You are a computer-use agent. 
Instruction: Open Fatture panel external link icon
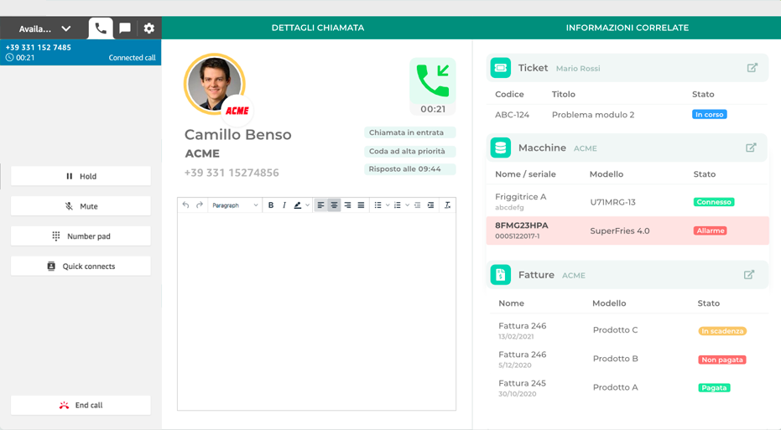coord(749,274)
